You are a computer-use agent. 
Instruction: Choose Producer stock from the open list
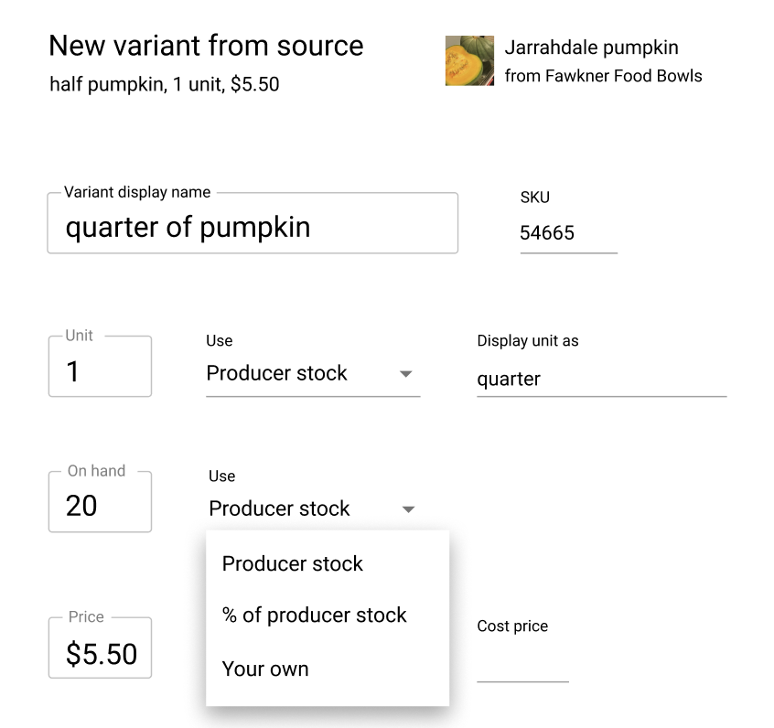(293, 563)
